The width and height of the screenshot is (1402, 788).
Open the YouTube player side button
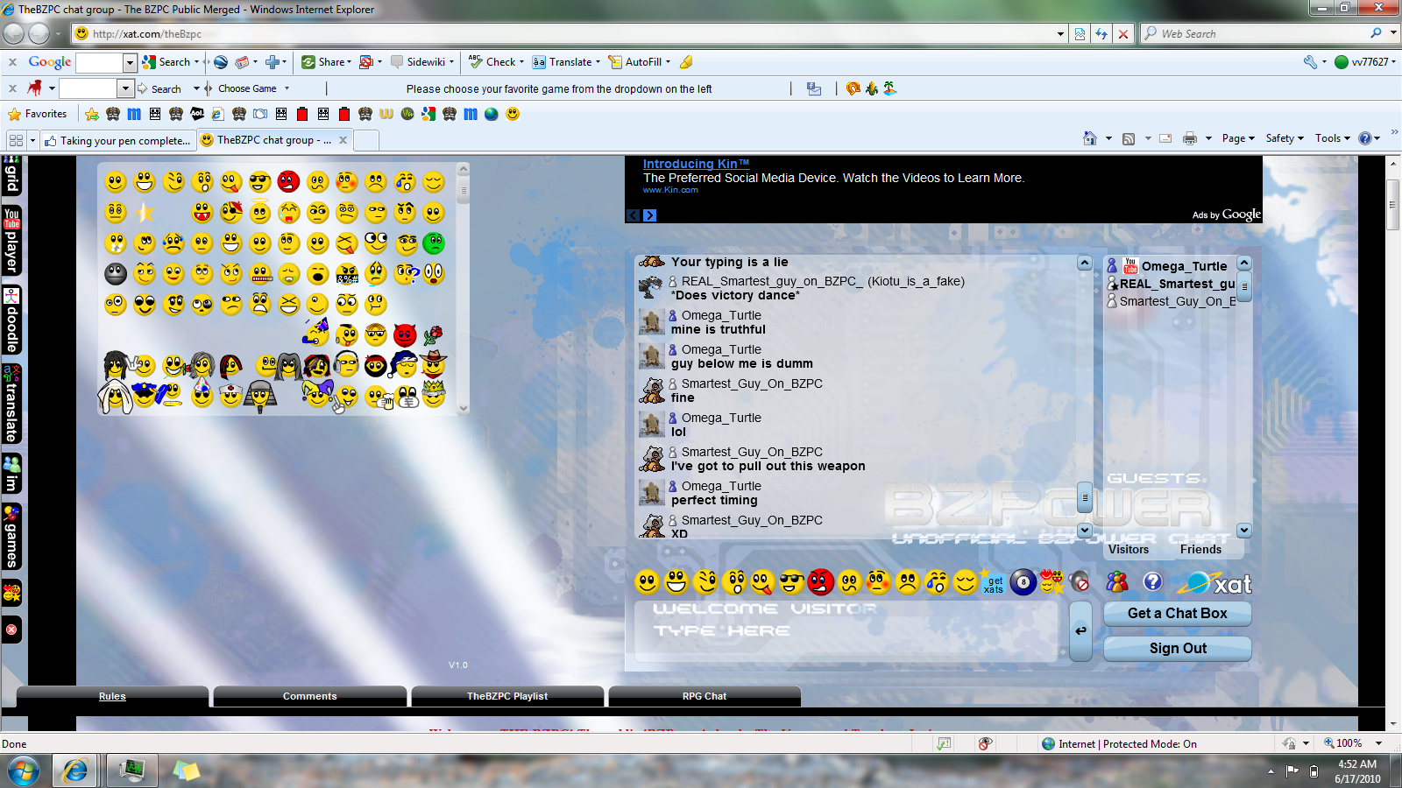coord(12,242)
